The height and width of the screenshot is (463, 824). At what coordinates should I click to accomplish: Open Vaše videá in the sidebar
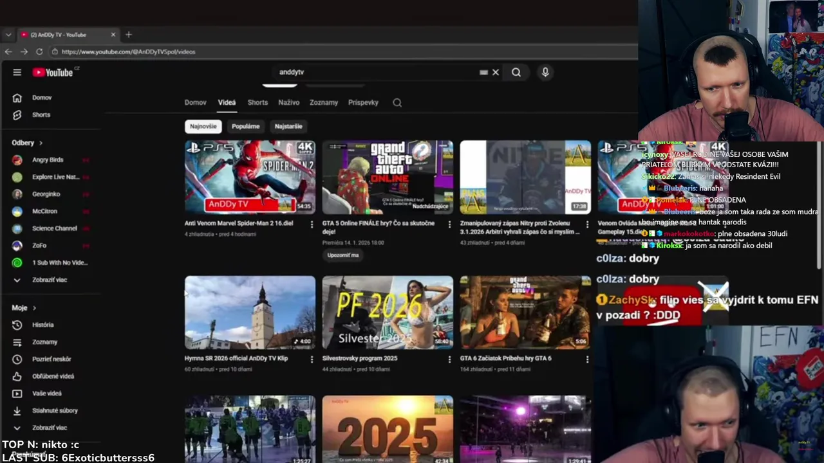[46, 393]
